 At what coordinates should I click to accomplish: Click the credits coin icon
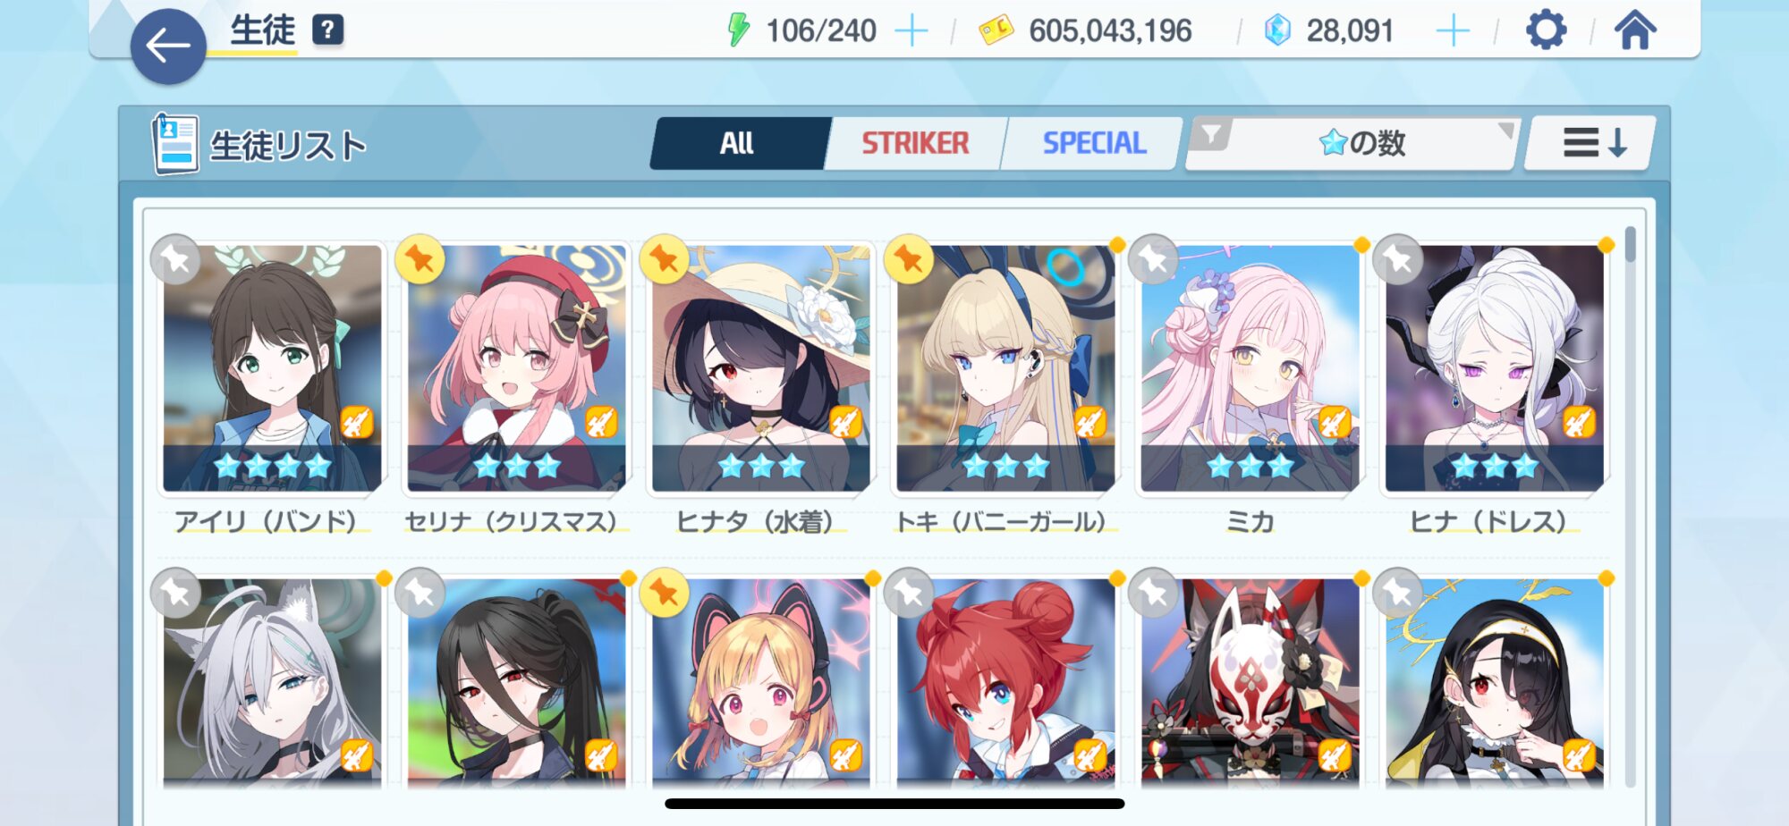pos(996,30)
